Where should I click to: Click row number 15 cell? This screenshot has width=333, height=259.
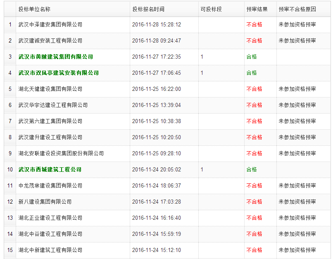(x=10, y=250)
